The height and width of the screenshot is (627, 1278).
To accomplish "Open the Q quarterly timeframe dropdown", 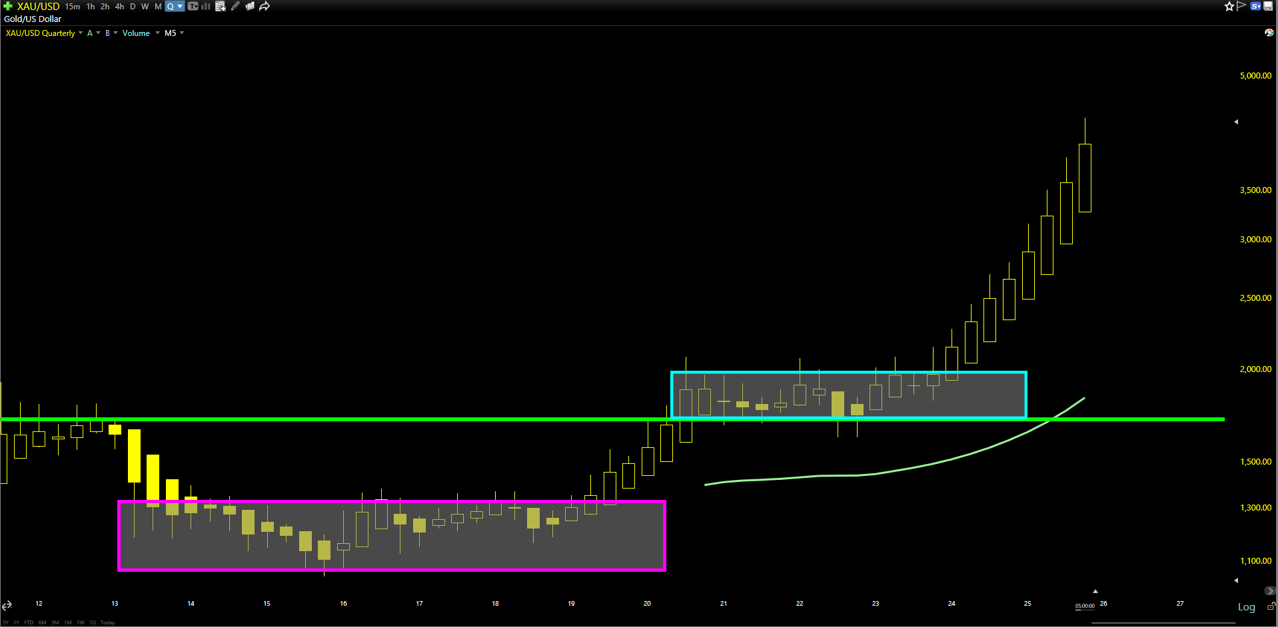I will pos(175,7).
